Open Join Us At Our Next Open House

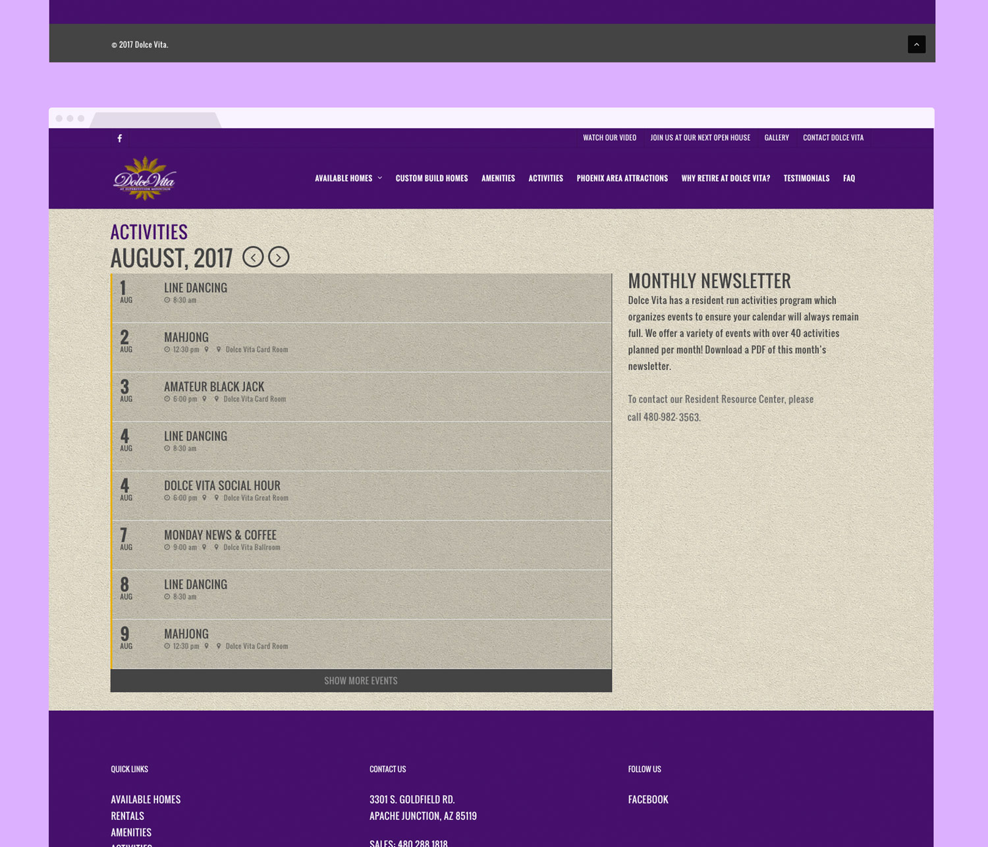point(700,138)
